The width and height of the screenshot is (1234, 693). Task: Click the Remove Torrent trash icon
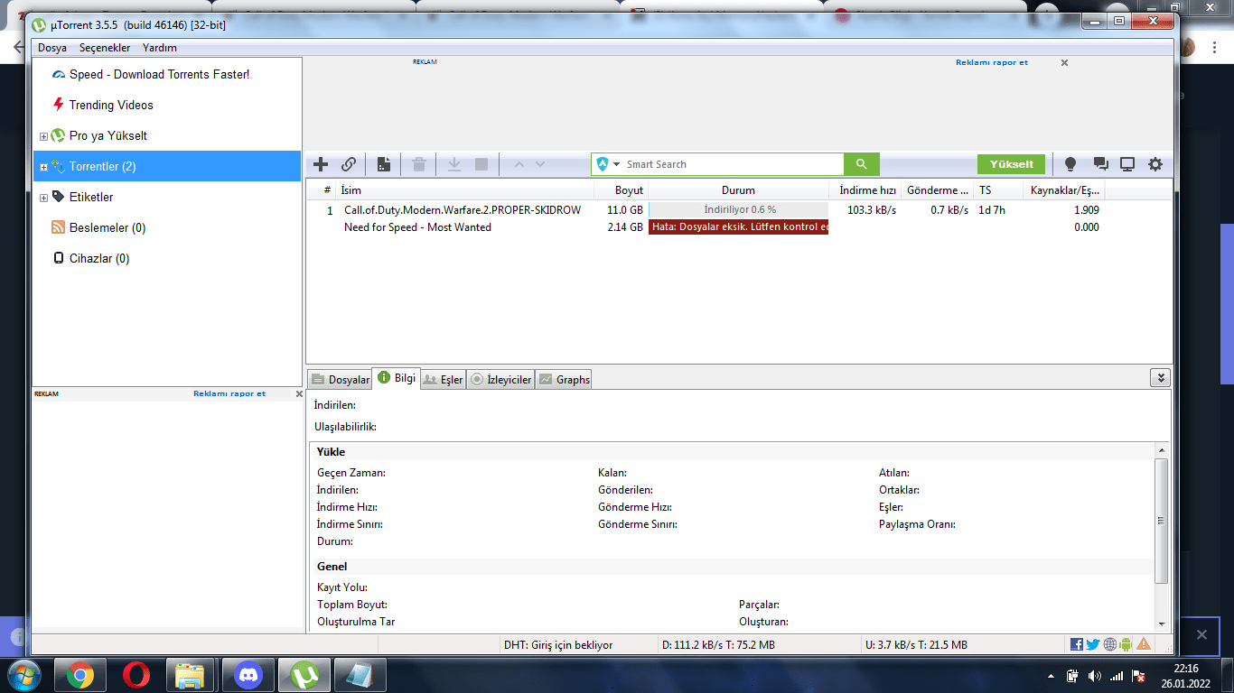point(419,164)
